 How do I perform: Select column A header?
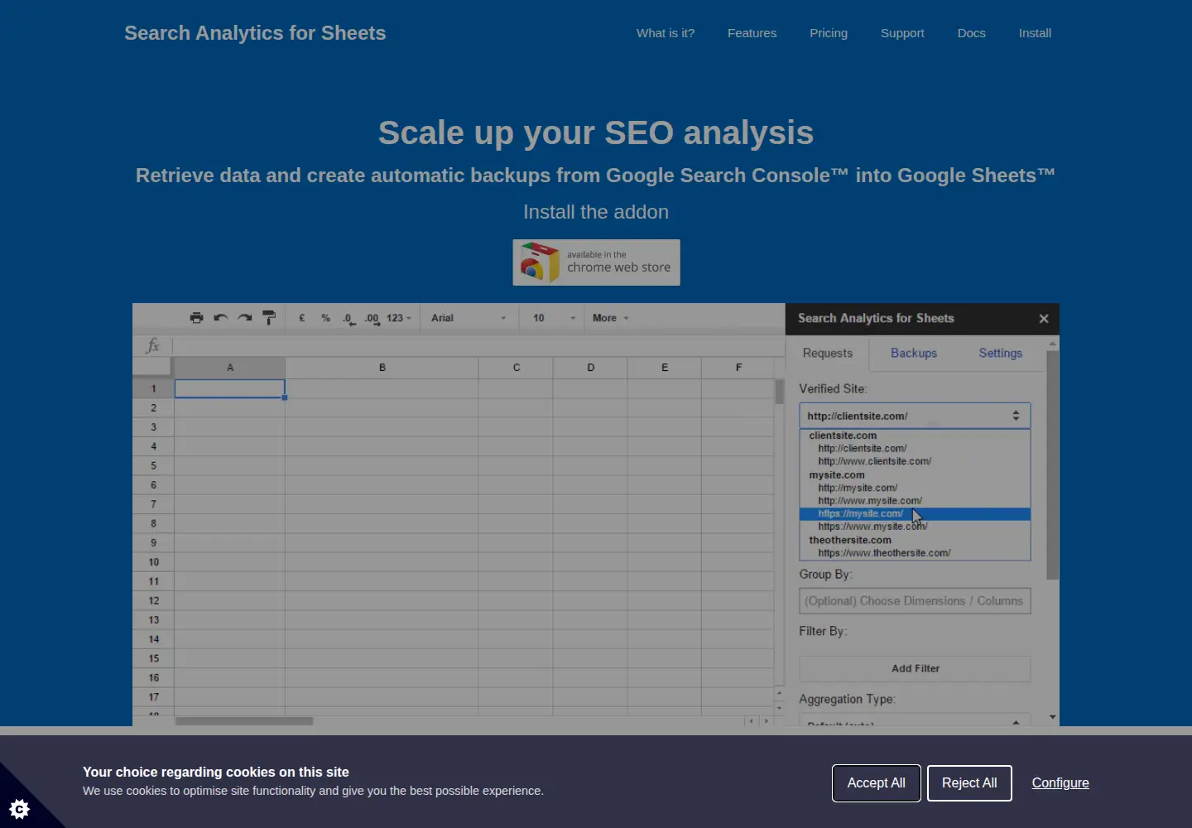(x=230, y=368)
